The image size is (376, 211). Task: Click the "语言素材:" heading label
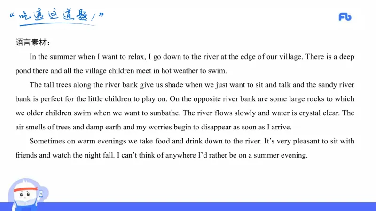coord(33,43)
